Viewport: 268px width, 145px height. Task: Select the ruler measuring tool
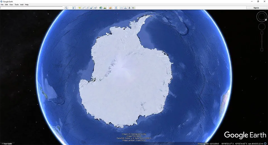(x=116, y=8)
